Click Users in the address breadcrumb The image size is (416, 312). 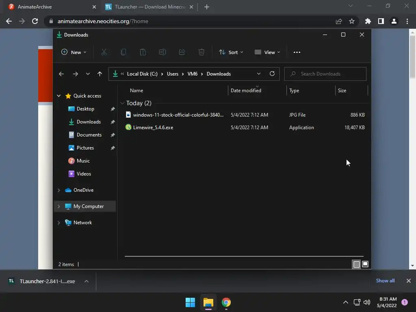(172, 74)
